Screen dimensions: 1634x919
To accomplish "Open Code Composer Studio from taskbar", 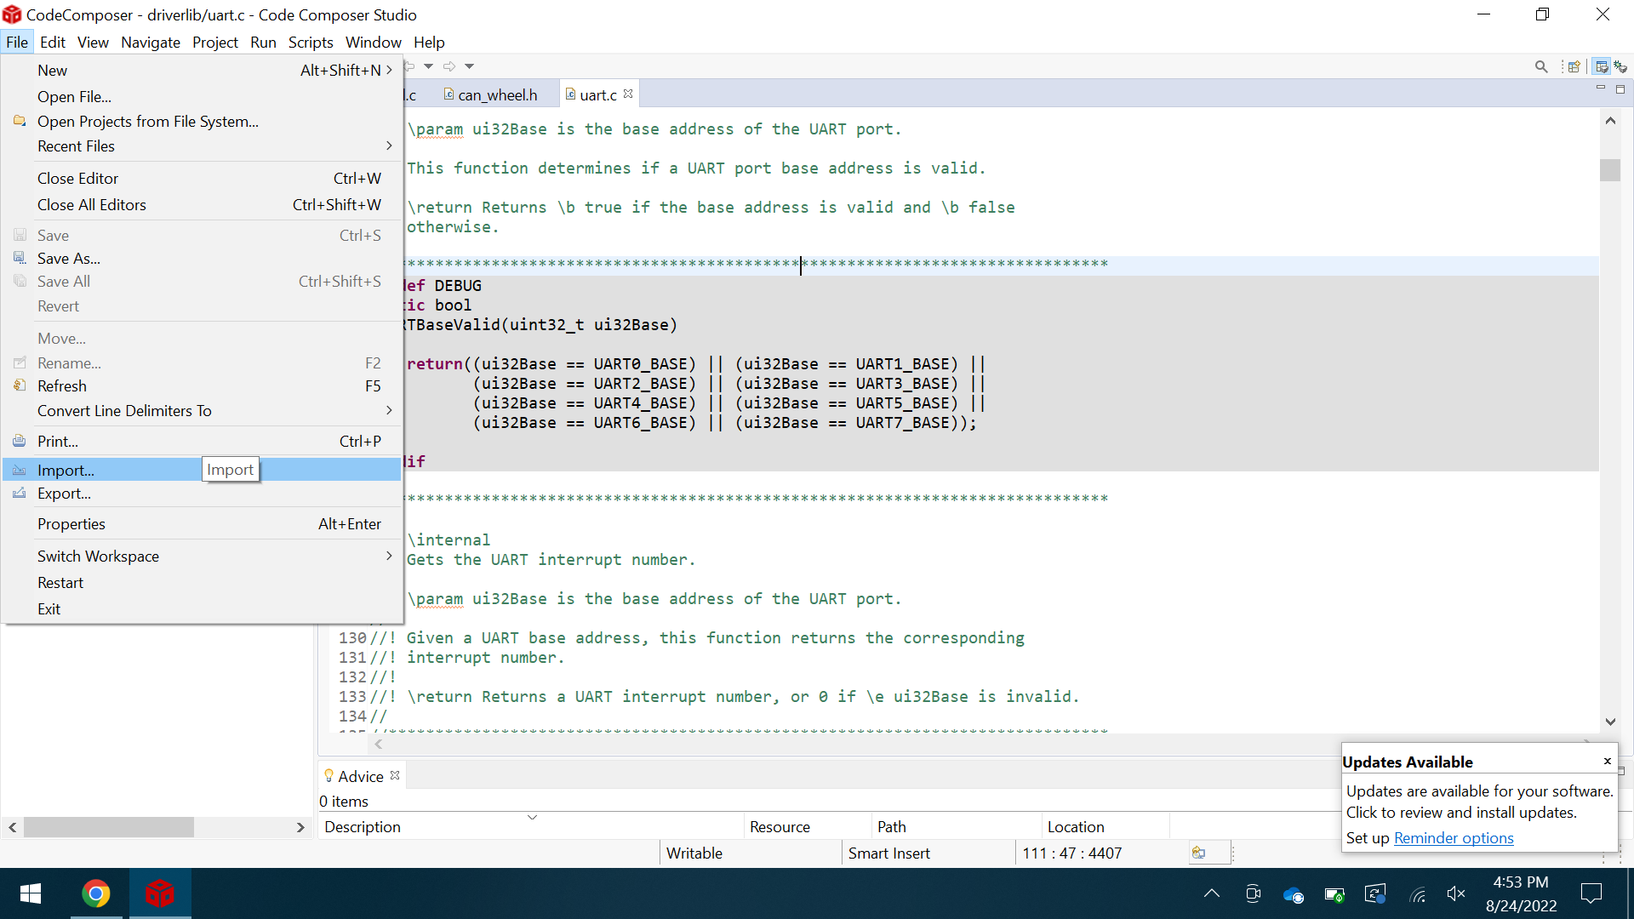I will point(159,893).
